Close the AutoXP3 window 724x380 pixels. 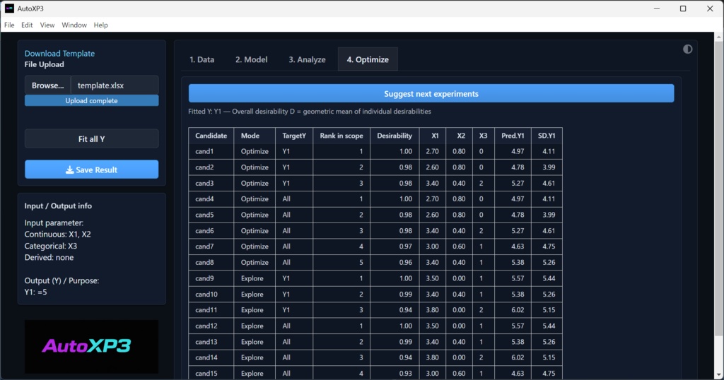(x=710, y=8)
